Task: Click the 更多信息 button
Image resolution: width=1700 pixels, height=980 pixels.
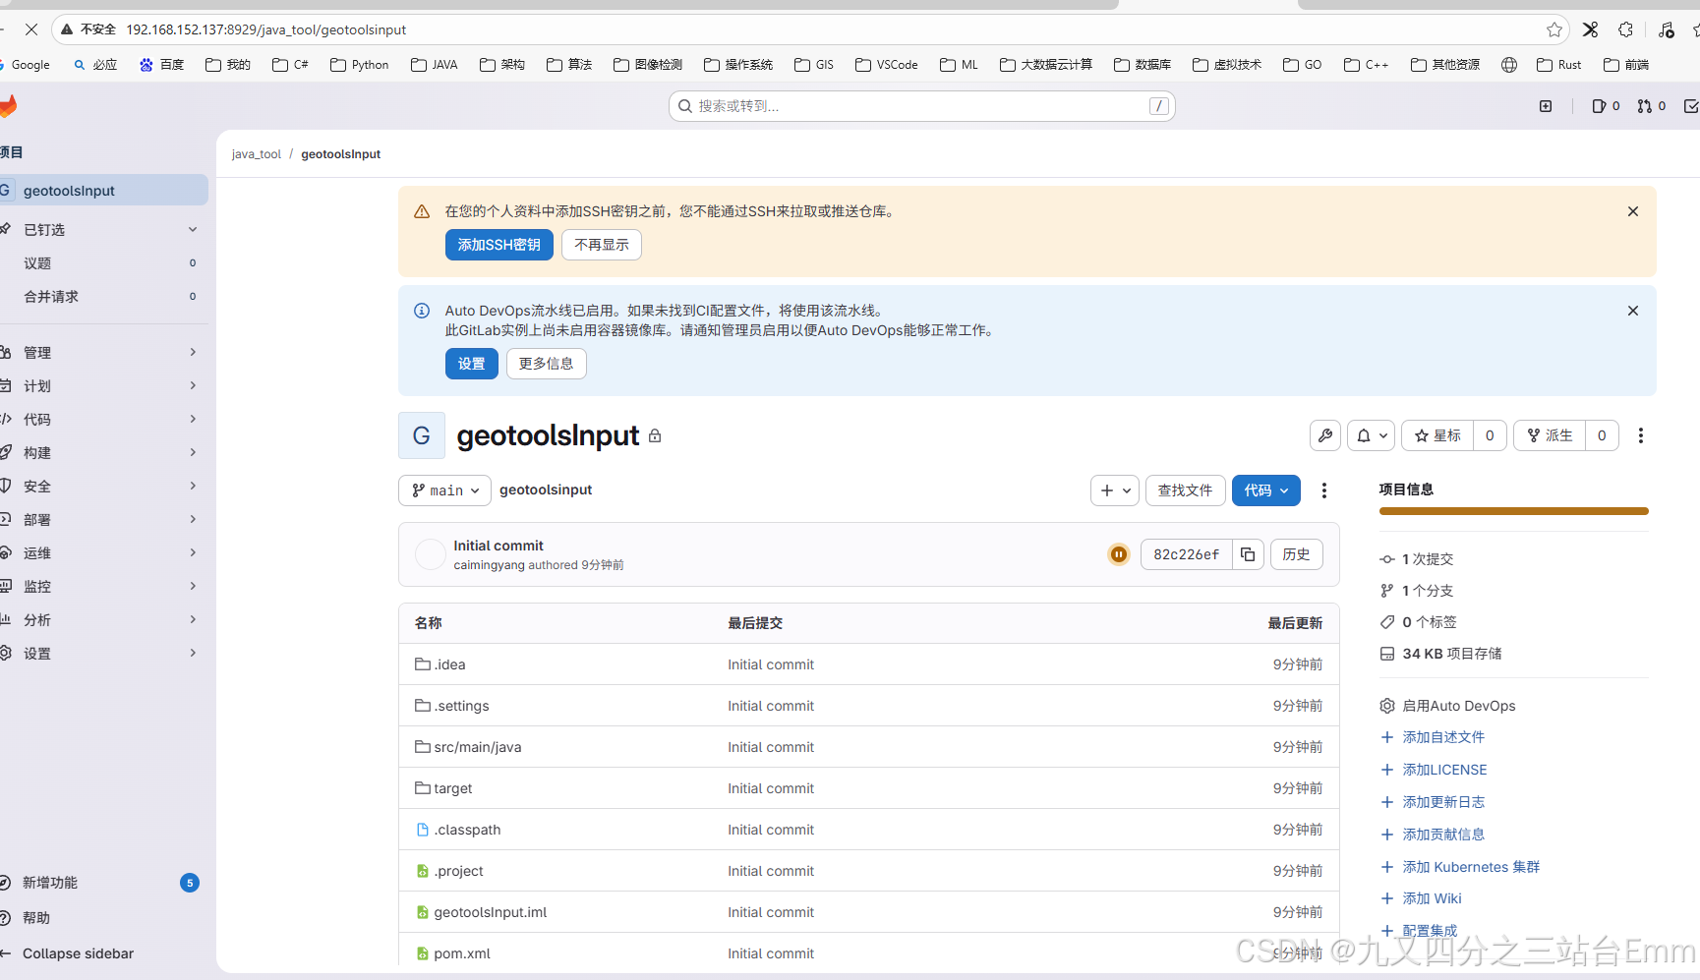Action: point(547,364)
